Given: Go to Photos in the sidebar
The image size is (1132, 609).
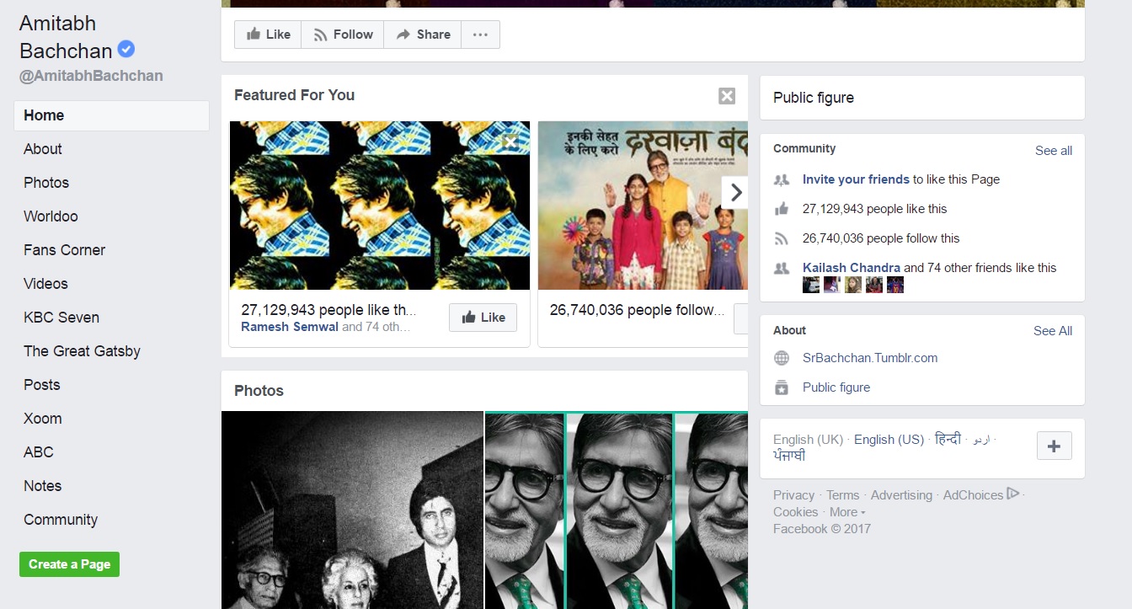Looking at the screenshot, I should click(46, 183).
